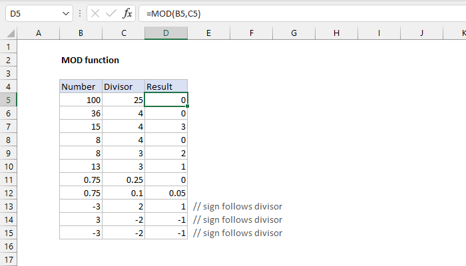Select column B header
Viewport: 466px width, 266px height.
point(81,33)
